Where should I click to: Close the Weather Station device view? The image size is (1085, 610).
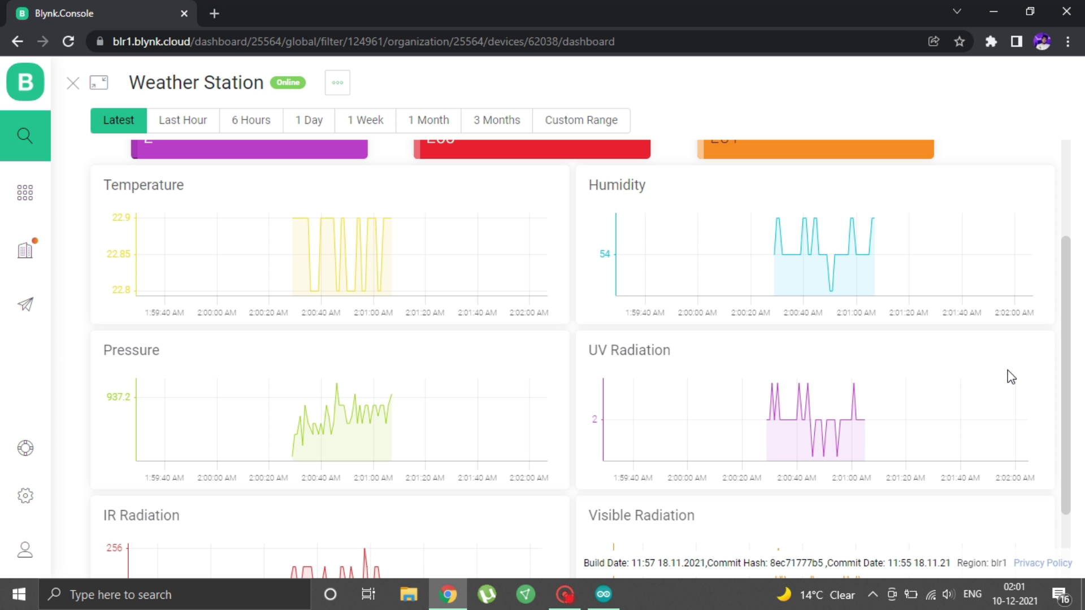coord(73,84)
